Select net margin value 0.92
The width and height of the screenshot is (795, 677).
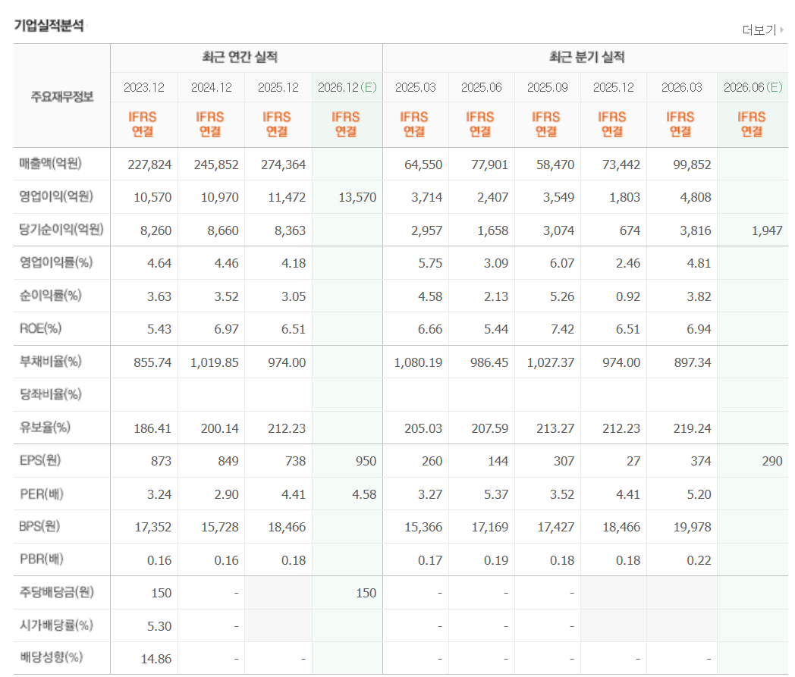coord(627,296)
